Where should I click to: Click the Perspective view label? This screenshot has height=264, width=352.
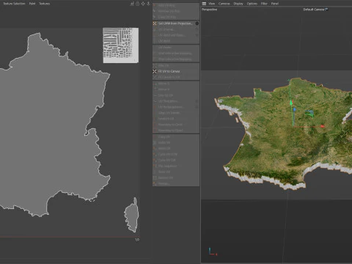coord(210,10)
